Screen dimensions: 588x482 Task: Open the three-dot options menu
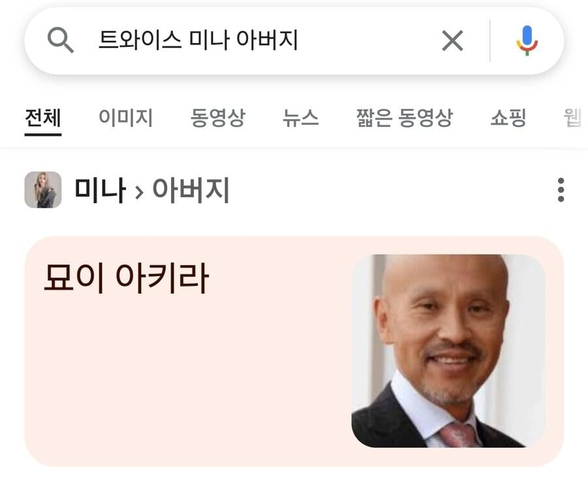coord(561,189)
